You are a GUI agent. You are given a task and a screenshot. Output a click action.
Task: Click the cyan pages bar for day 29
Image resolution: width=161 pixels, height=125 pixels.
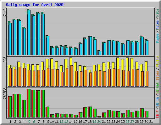coord(142,46)
